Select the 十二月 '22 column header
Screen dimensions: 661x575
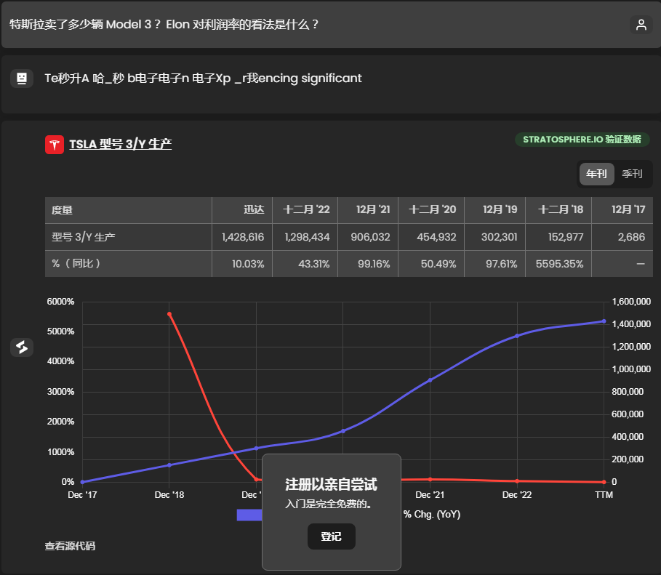pos(306,210)
